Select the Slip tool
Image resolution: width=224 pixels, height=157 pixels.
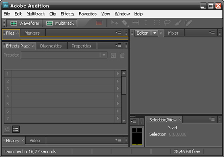135,23
